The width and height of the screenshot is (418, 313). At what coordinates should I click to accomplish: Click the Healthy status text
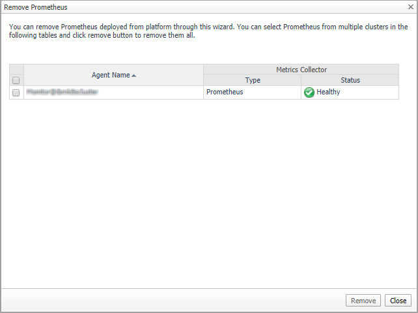328,92
